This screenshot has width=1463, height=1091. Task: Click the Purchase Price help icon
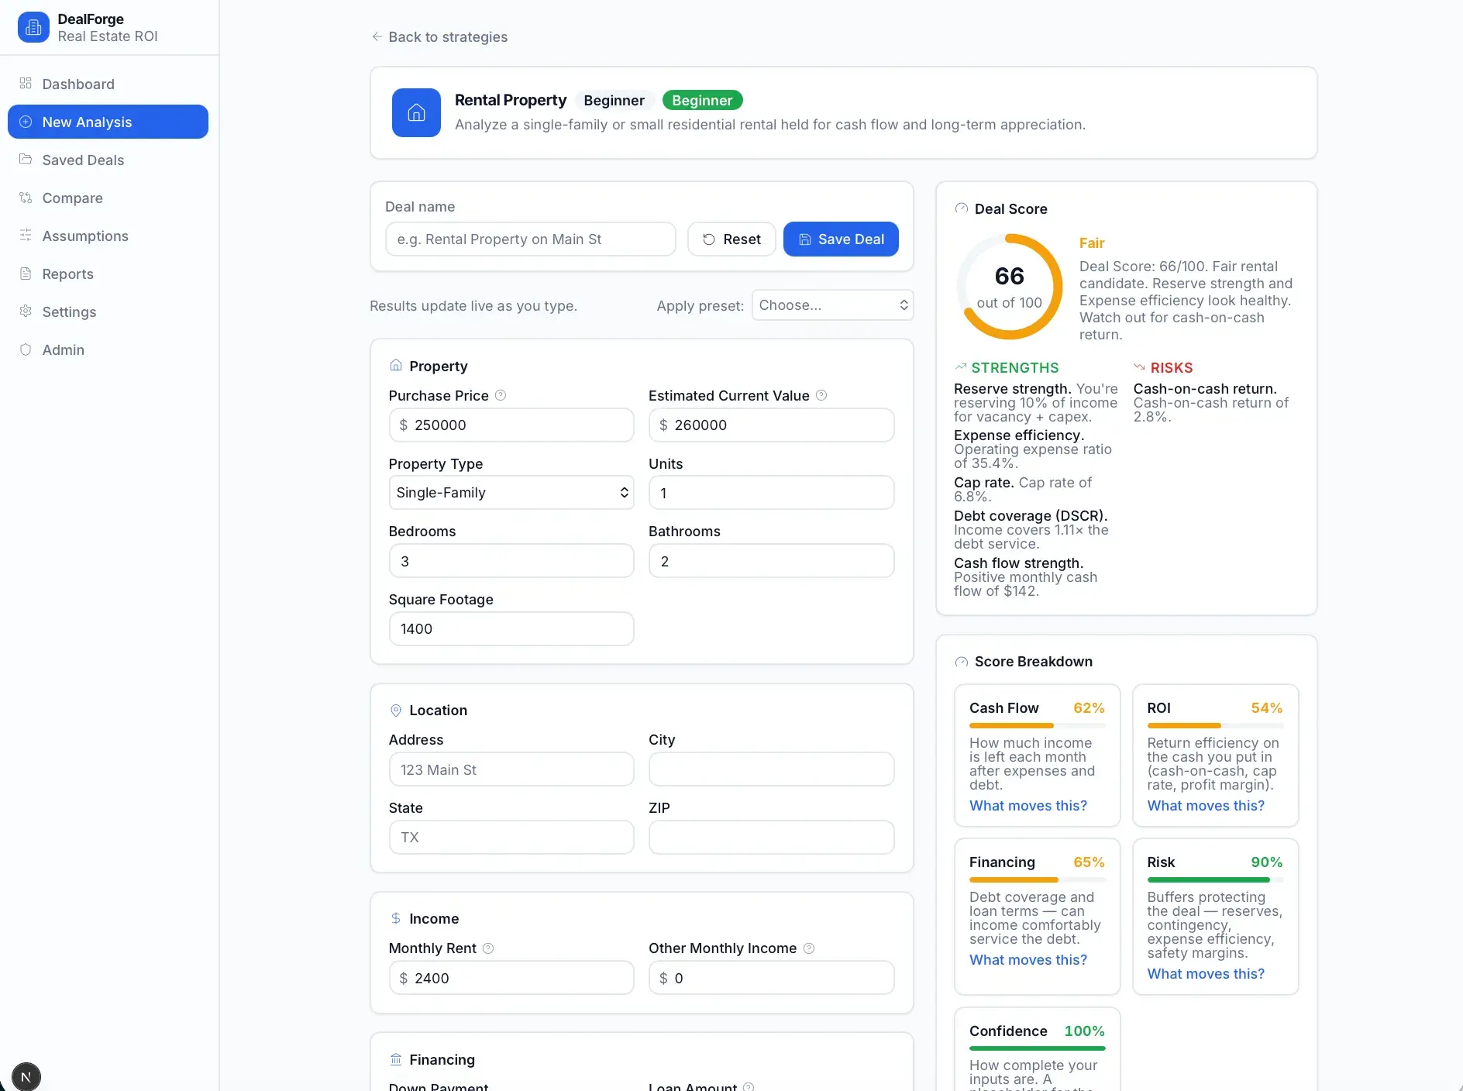501,395
